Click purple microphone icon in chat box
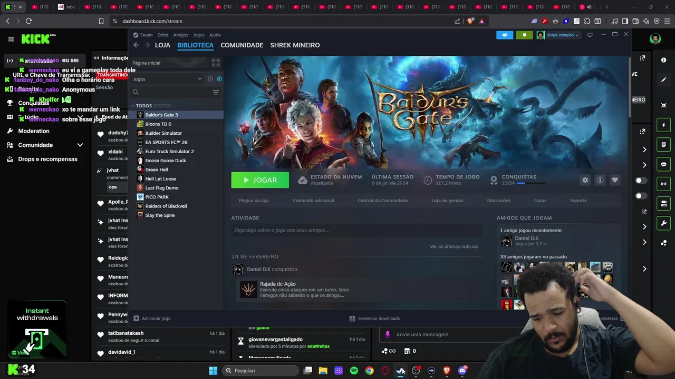The width and height of the screenshot is (675, 379). point(388,334)
